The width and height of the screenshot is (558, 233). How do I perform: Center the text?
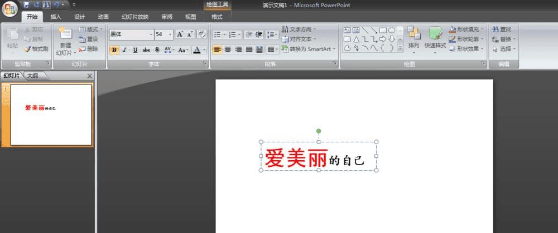[228, 49]
